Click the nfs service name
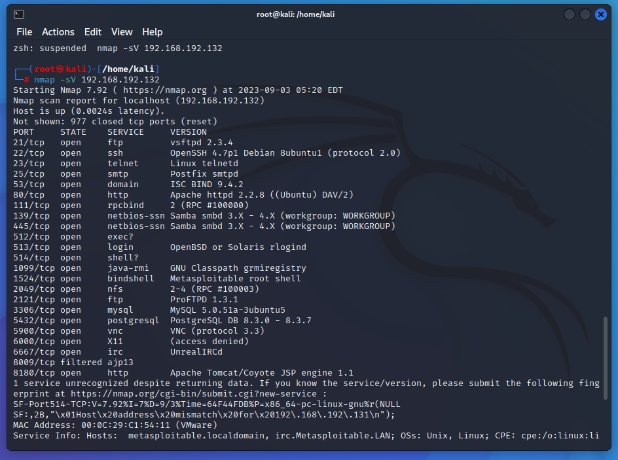 (115, 289)
